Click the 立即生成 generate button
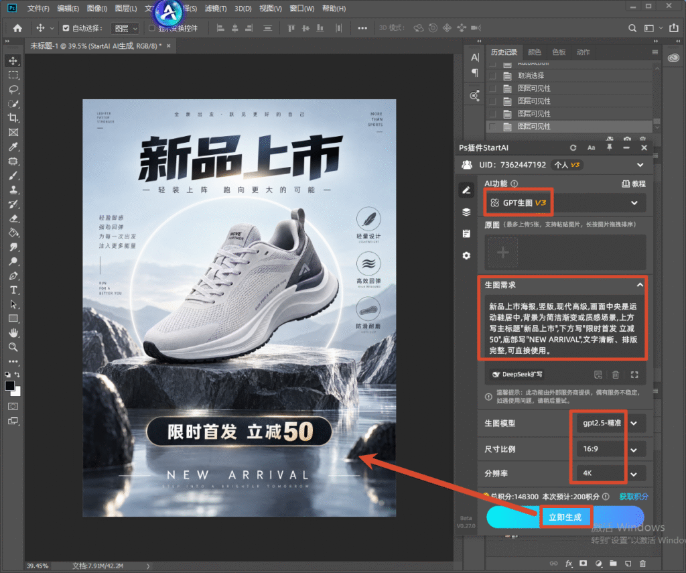The height and width of the screenshot is (573, 686). pos(565,517)
